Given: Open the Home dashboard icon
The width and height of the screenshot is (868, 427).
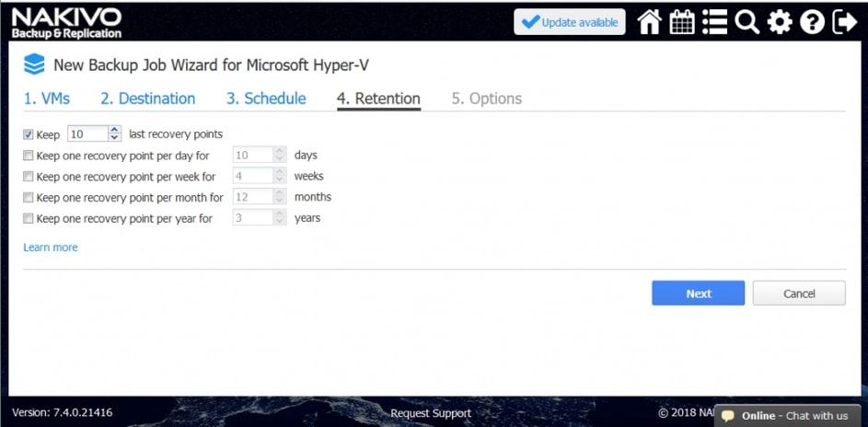Looking at the screenshot, I should 650,22.
